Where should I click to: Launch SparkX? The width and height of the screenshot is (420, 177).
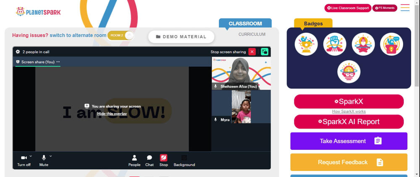click(x=349, y=101)
